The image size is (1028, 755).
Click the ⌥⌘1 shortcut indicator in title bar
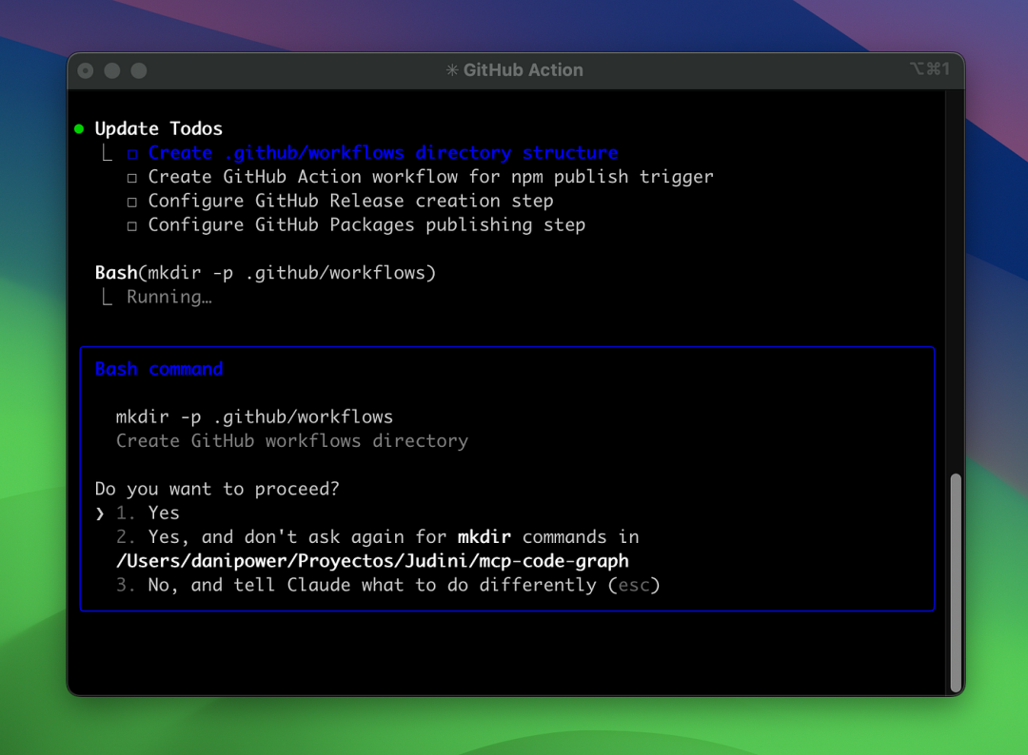tap(929, 69)
